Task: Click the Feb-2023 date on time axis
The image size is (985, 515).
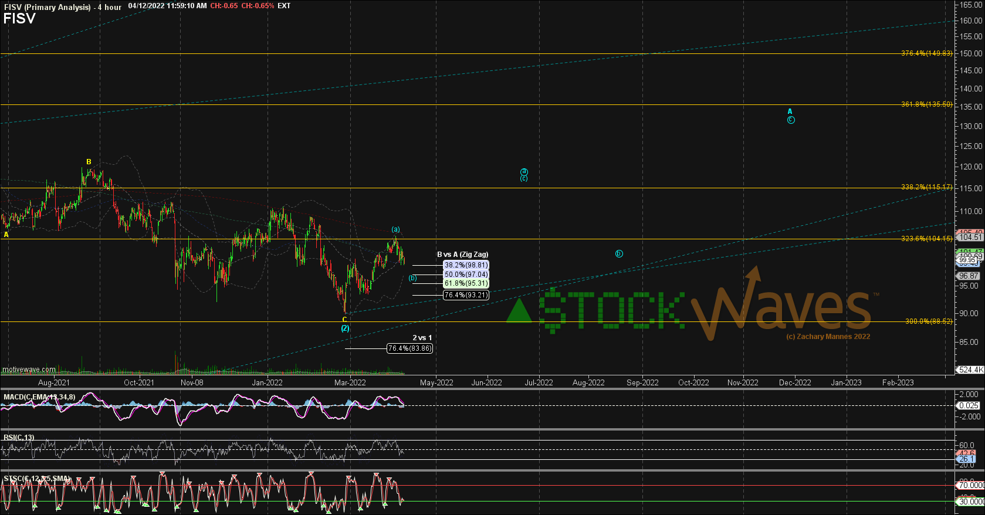Action: tap(898, 382)
